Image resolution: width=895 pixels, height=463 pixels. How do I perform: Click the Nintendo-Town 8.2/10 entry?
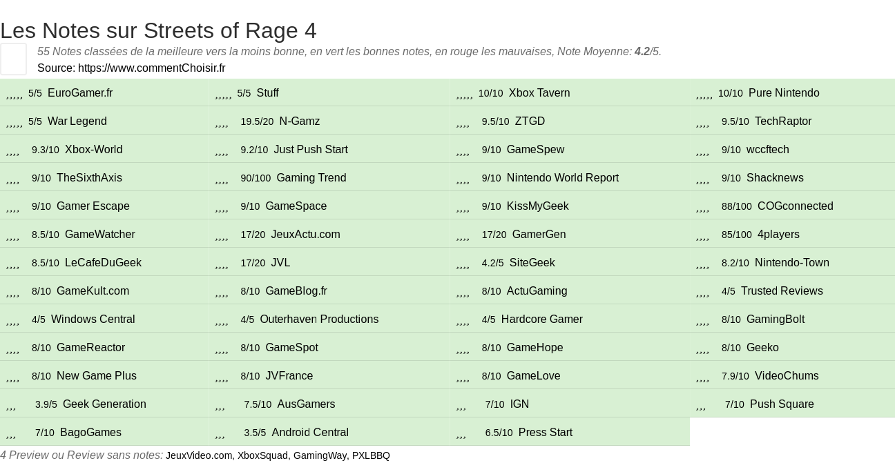tap(793, 262)
